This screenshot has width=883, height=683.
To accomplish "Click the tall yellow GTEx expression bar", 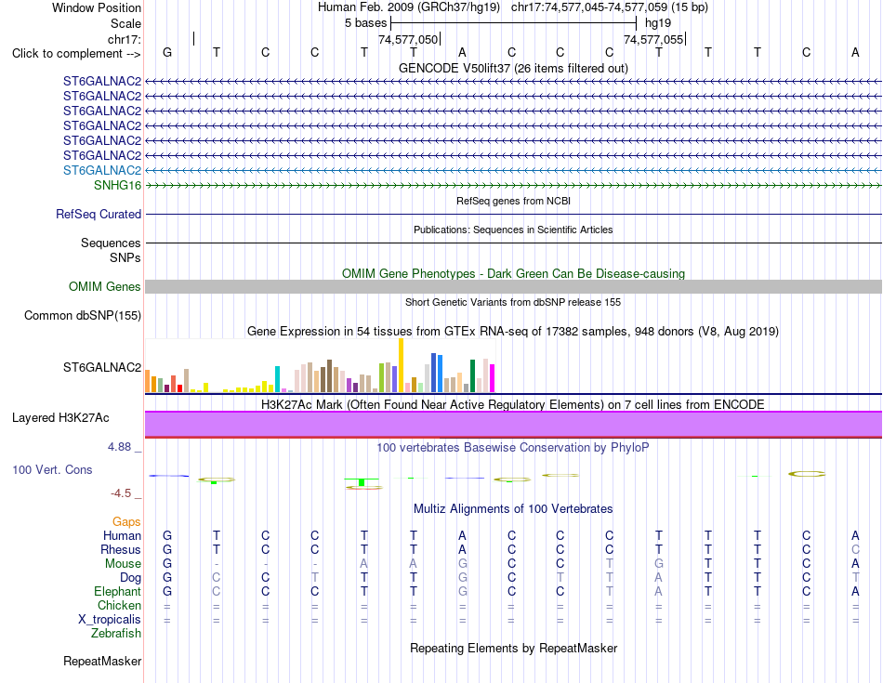I will [401, 365].
